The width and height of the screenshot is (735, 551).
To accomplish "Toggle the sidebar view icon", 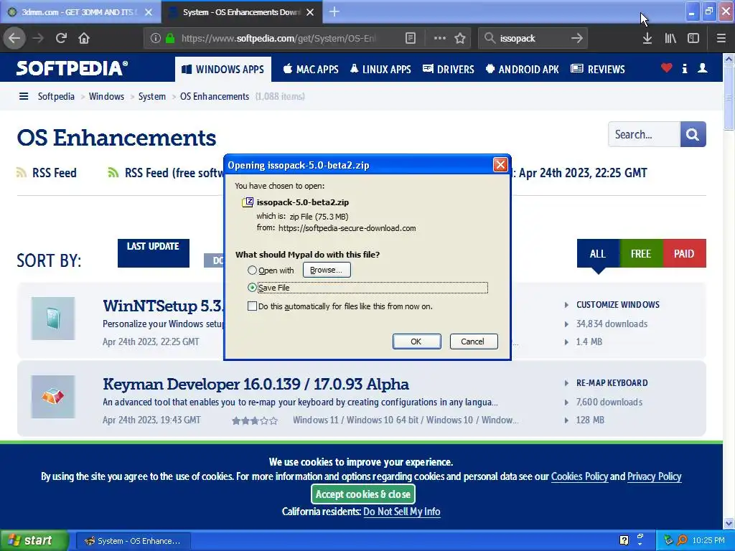I will (x=693, y=38).
